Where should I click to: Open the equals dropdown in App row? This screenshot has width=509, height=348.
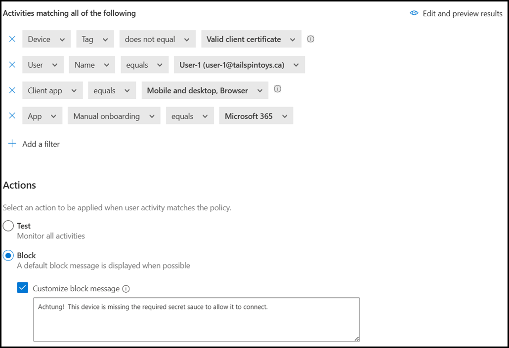pos(190,116)
